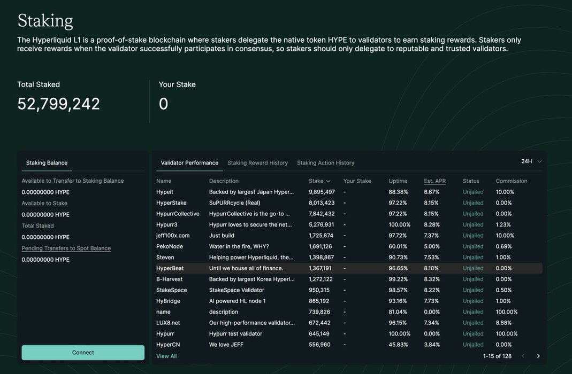This screenshot has height=374, width=572.
Task: Click the Est. APR column header
Action: tap(434, 181)
